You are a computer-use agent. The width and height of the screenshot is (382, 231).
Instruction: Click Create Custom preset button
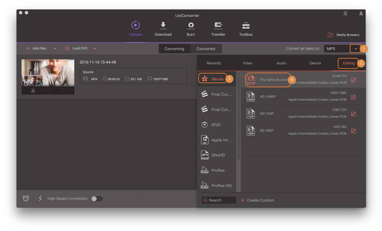(x=257, y=200)
